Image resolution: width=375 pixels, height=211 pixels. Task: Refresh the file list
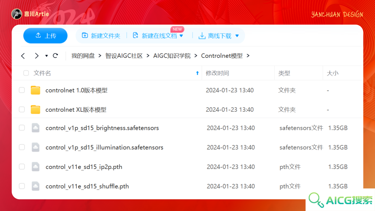click(x=56, y=56)
